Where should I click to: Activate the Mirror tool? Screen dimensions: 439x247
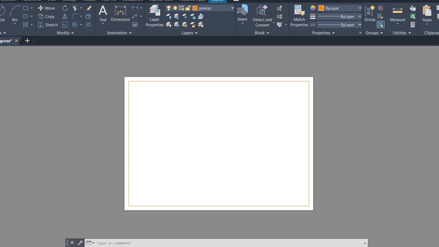pos(65,16)
